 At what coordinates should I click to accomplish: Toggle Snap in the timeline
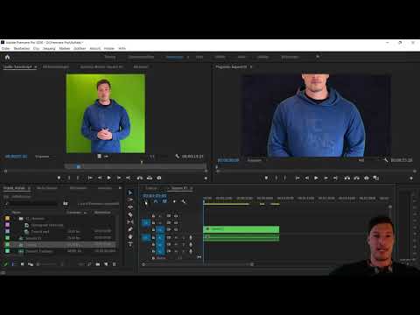pos(156,201)
